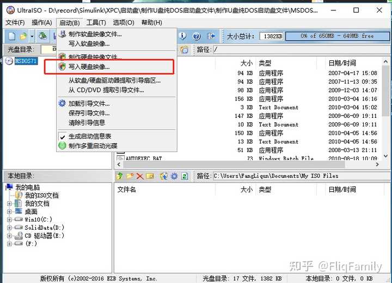Click the local path field C:\Users\FangLiqun
The image size is (392, 283).
tap(302, 176)
